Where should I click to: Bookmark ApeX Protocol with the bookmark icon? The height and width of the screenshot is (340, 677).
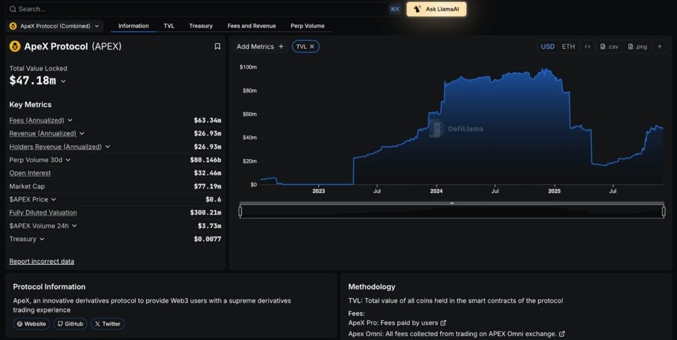coord(218,46)
